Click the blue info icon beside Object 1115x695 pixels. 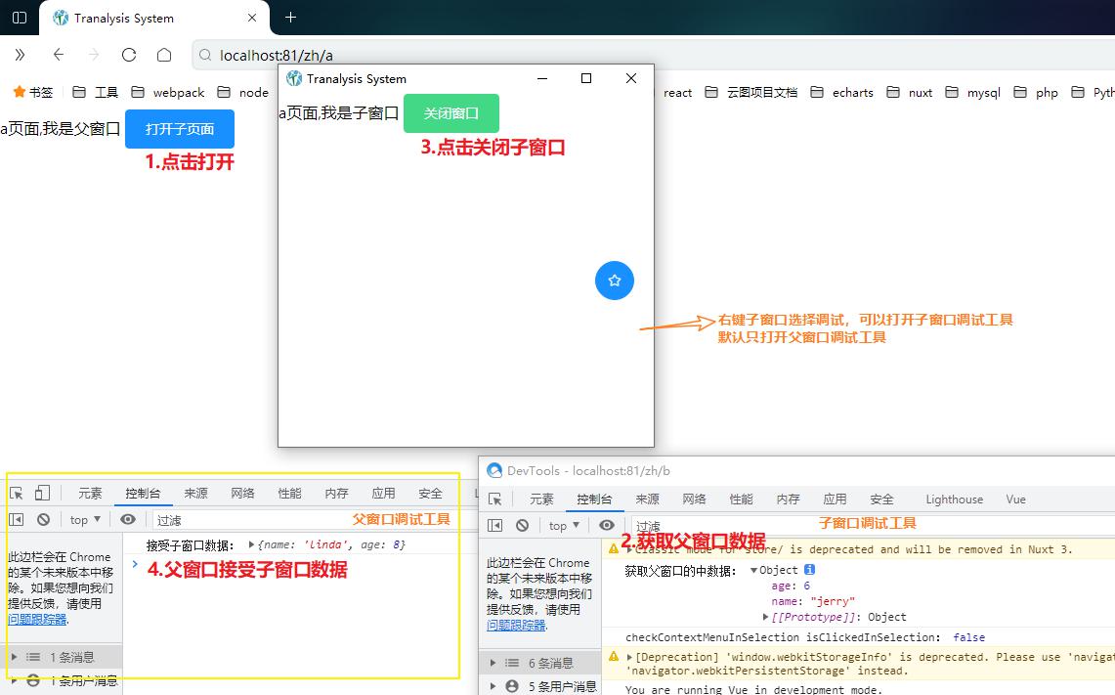[x=809, y=570]
